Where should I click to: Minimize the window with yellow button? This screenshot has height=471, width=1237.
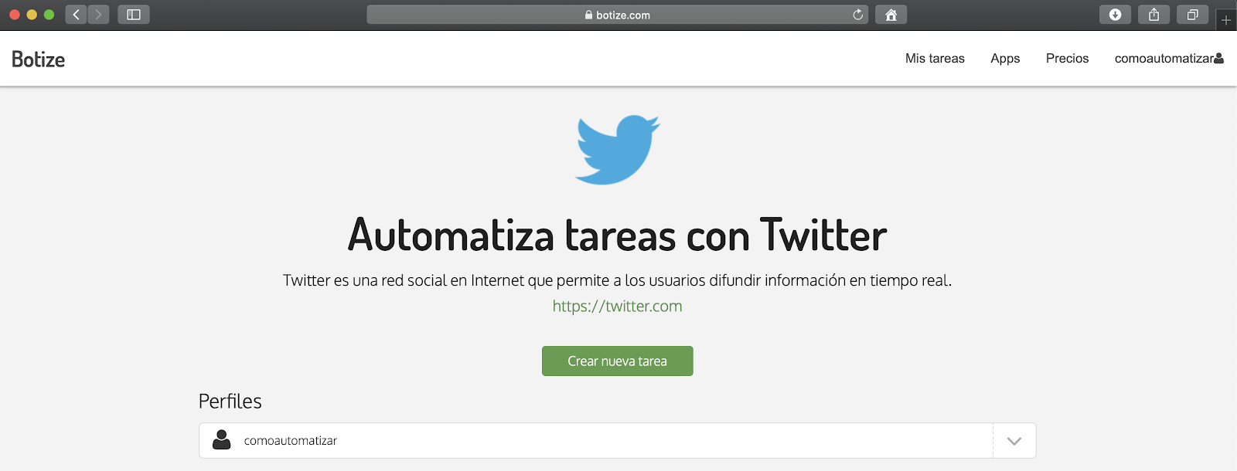point(32,15)
